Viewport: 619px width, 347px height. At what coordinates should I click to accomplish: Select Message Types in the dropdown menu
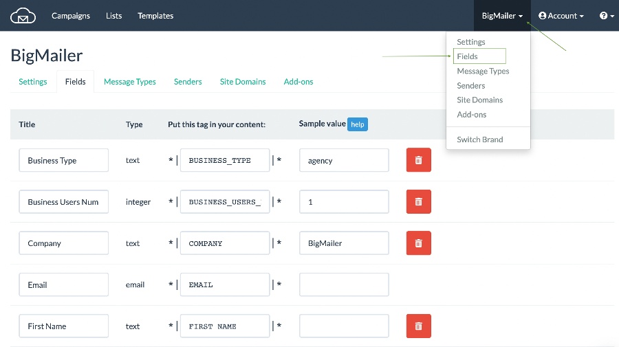483,71
